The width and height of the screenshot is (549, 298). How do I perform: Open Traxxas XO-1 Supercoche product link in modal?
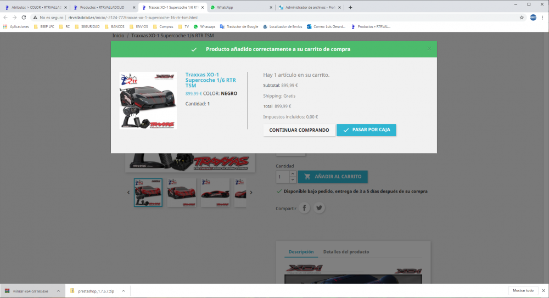point(210,80)
